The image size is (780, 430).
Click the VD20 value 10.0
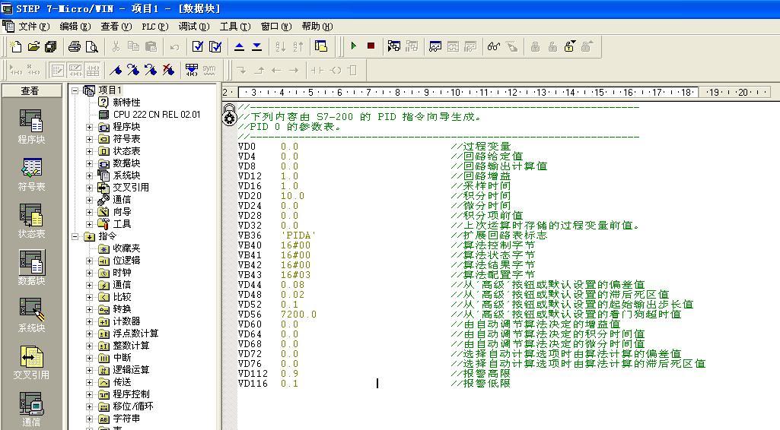(x=292, y=196)
